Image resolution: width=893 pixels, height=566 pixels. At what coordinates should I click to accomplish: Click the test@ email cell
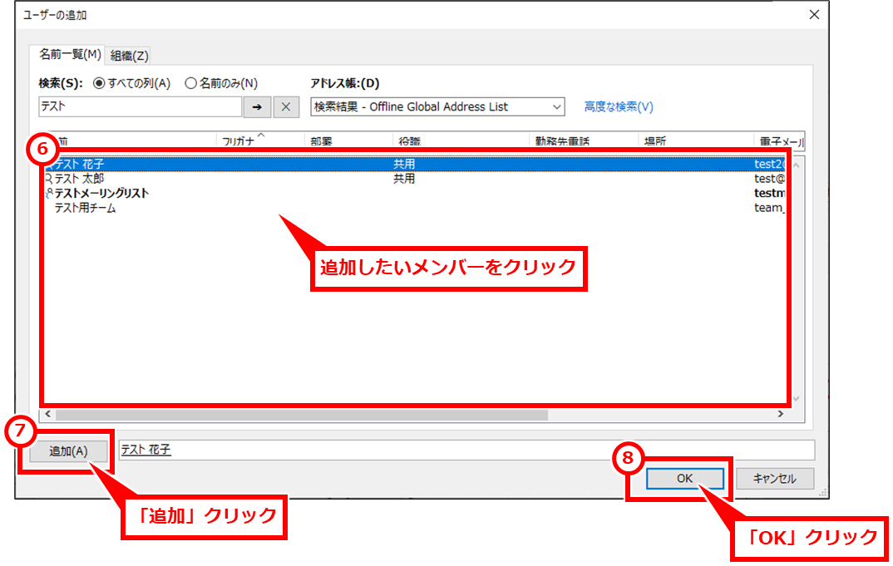pyautogui.click(x=769, y=179)
